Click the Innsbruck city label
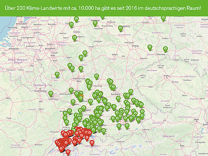 pos(120,141)
